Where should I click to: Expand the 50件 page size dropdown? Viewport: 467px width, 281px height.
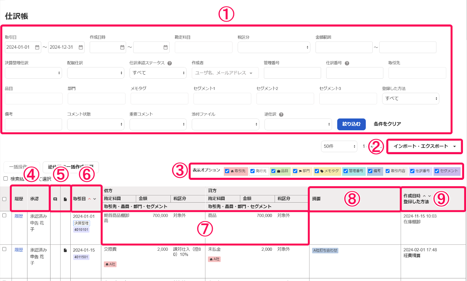click(x=339, y=146)
